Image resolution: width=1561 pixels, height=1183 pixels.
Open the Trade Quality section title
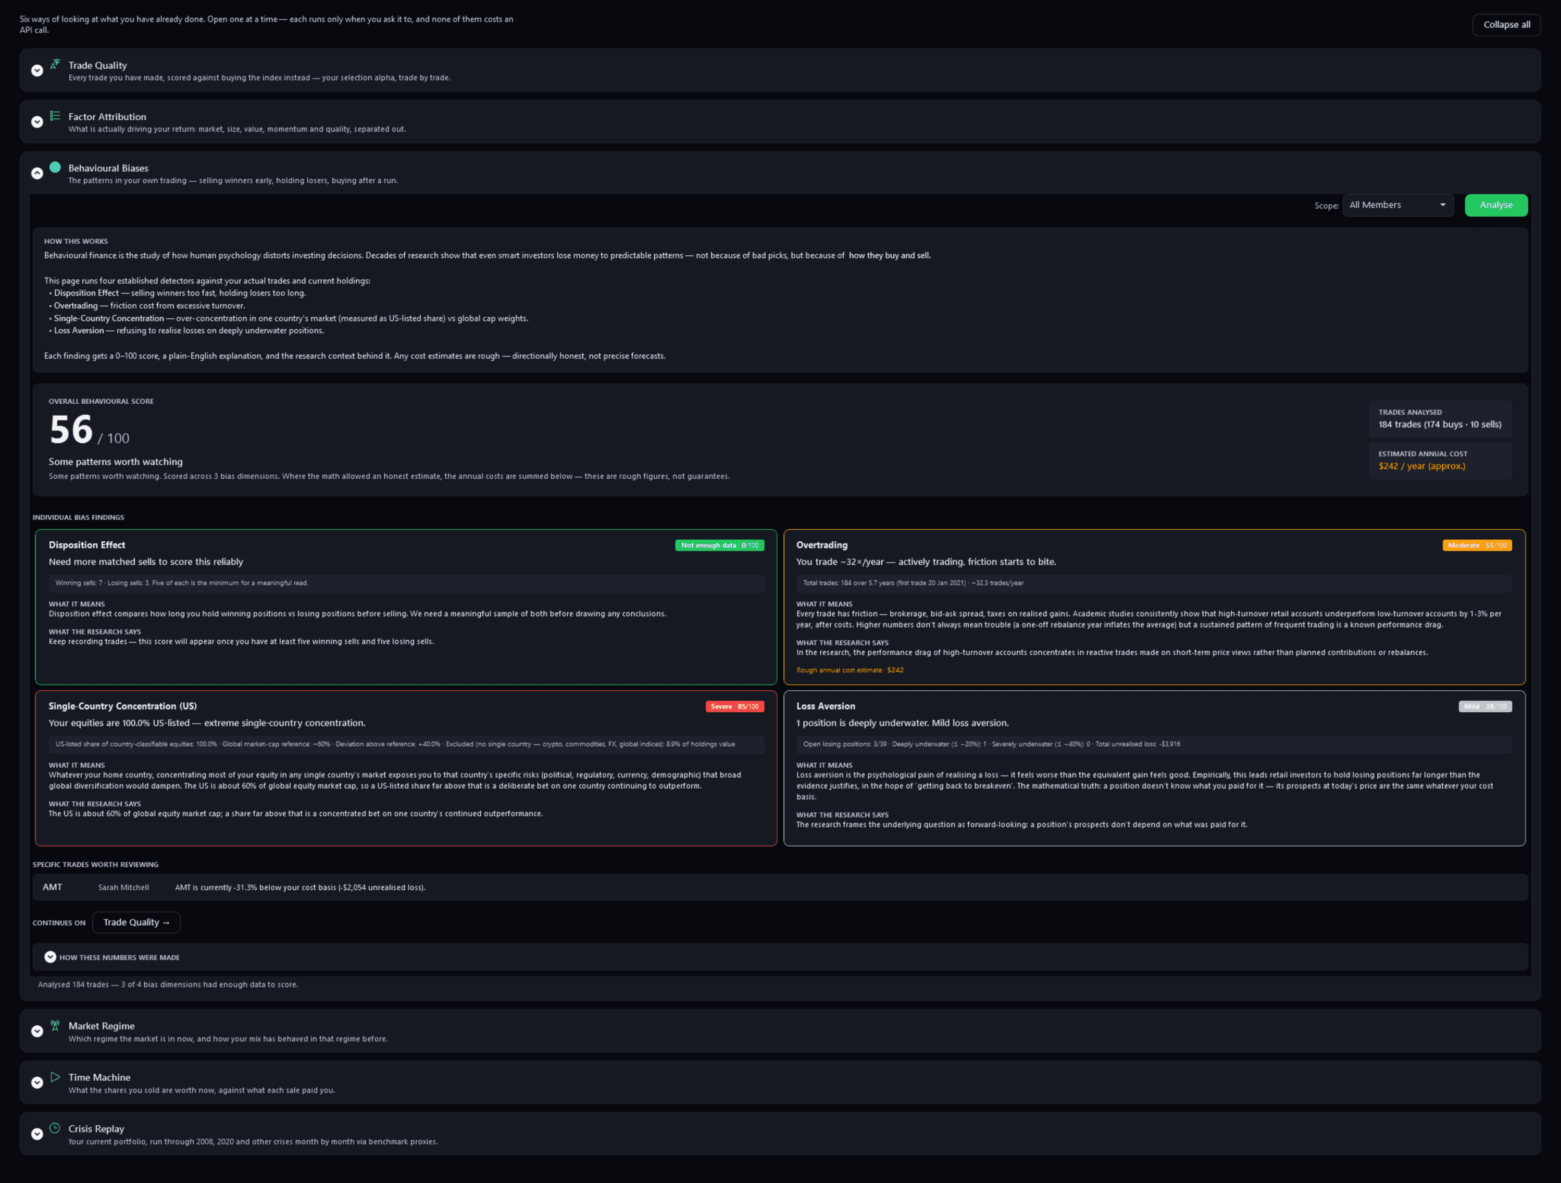pos(97,66)
